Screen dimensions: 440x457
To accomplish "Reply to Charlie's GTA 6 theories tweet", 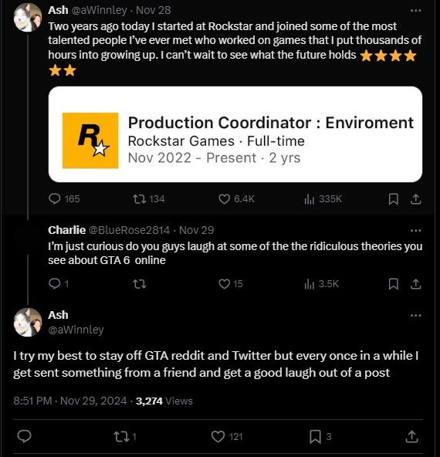I will point(58,283).
